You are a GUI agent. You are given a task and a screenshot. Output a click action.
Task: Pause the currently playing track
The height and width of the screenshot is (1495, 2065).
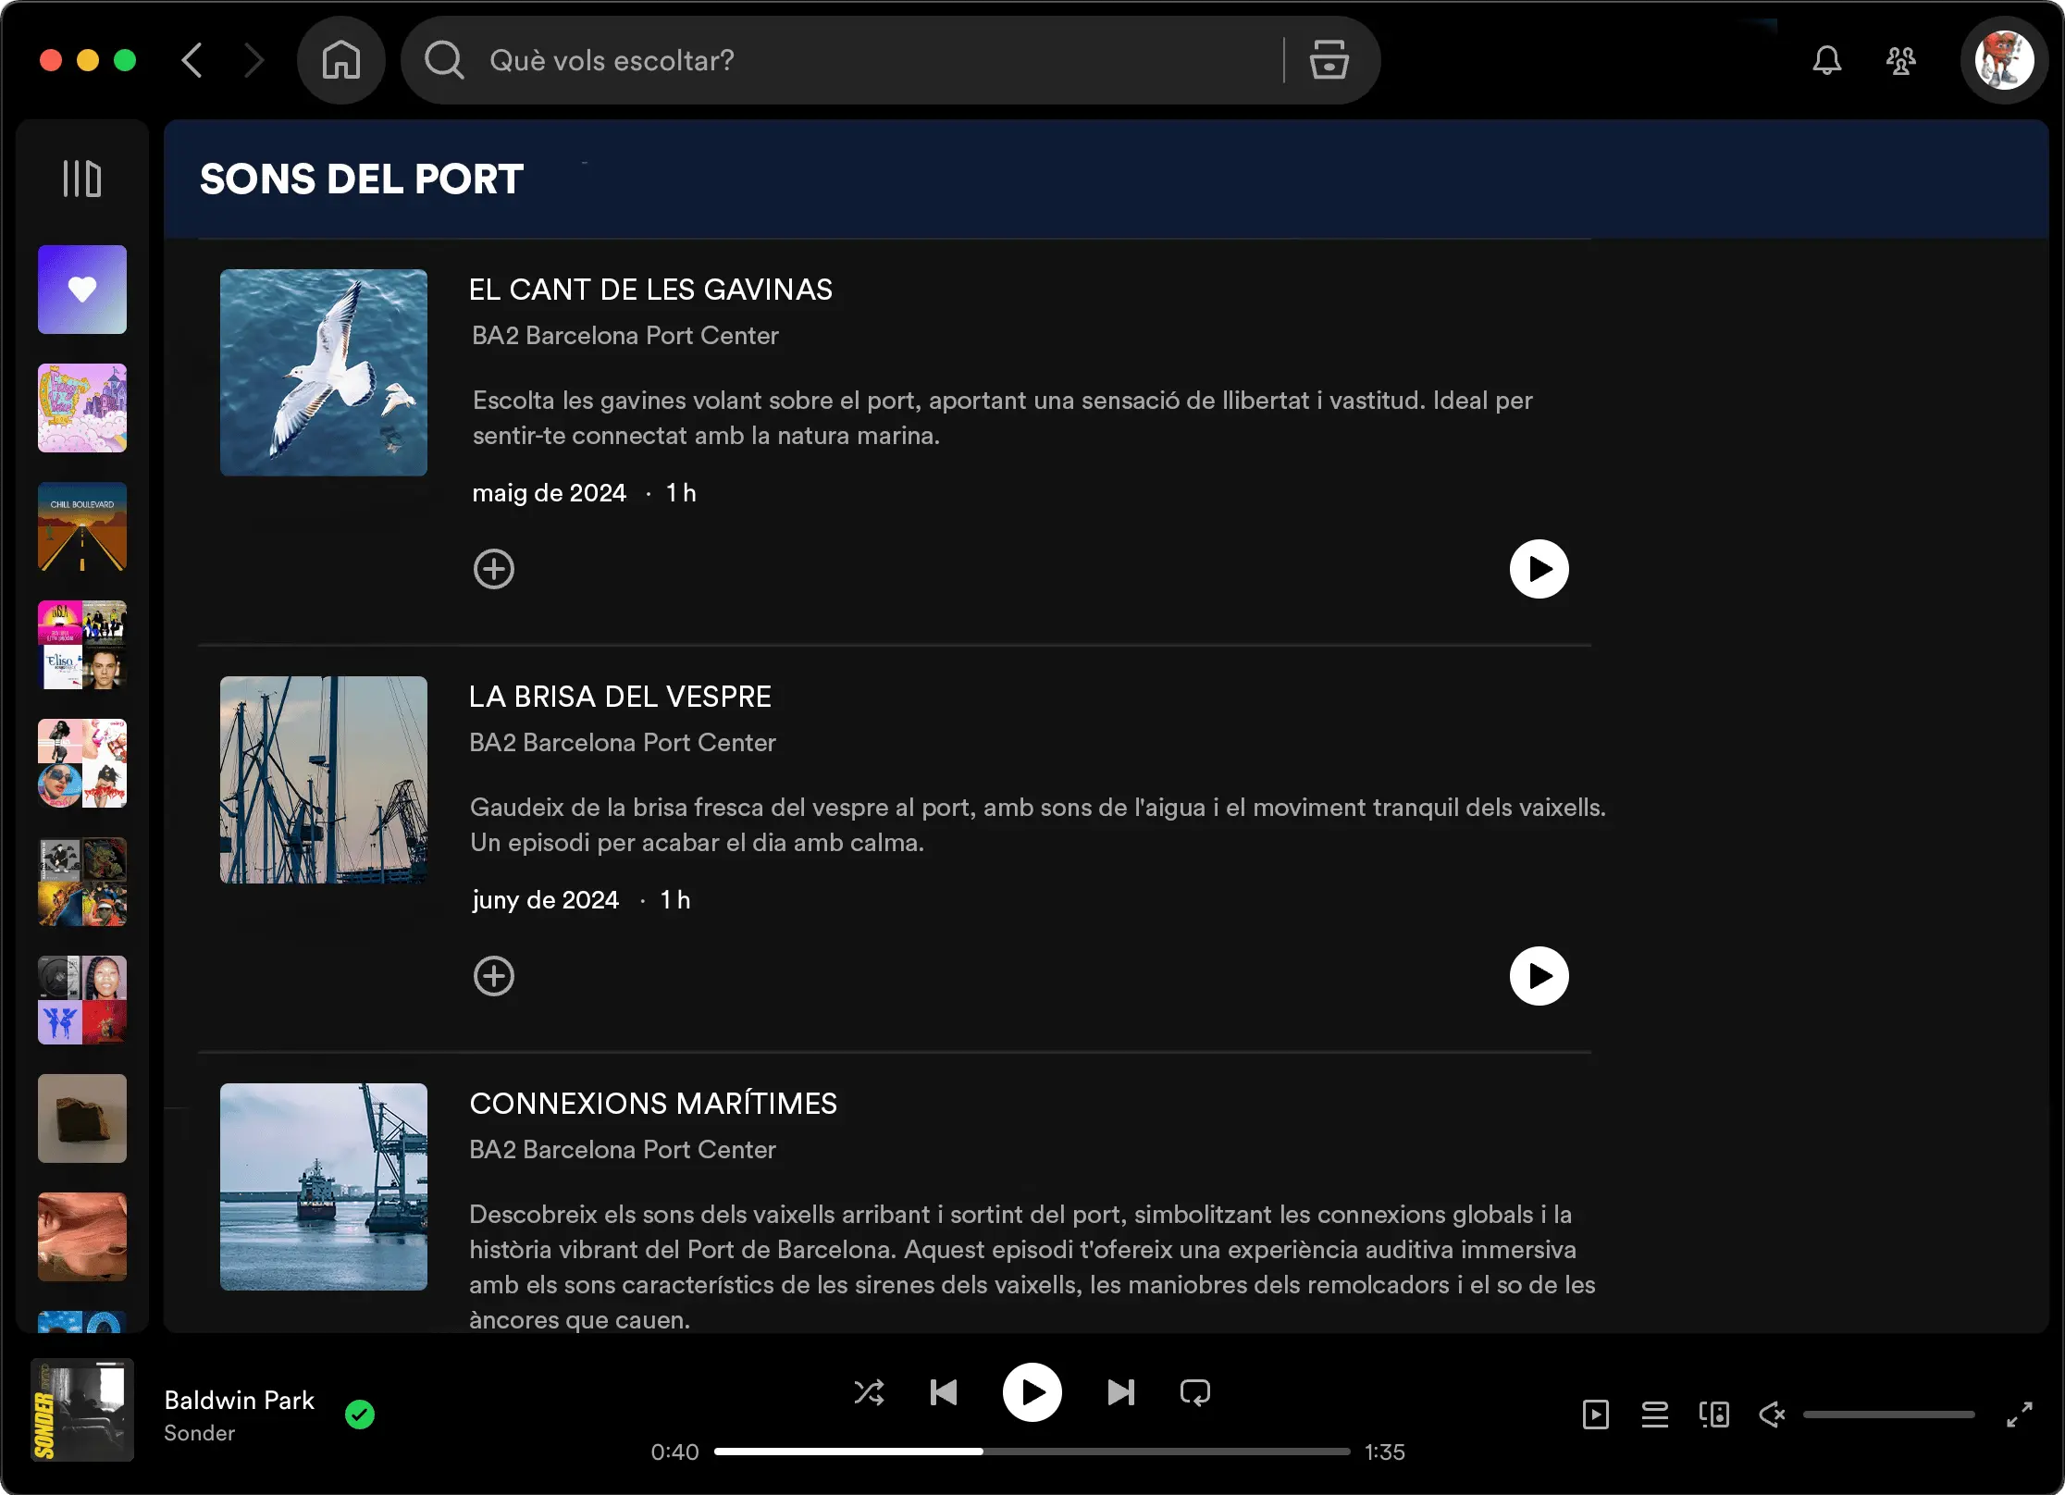tap(1032, 1392)
